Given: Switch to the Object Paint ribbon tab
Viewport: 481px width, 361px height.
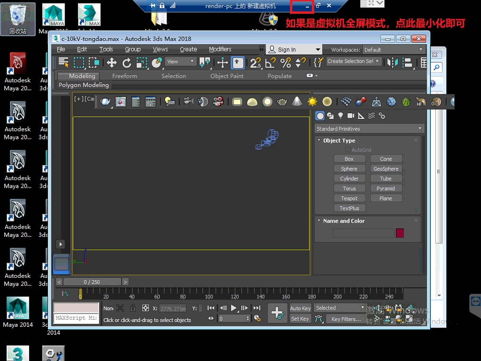Looking at the screenshot, I should coord(227,76).
